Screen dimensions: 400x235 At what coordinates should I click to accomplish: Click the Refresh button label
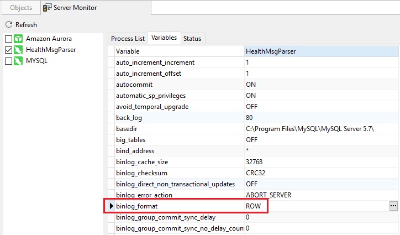(x=26, y=25)
